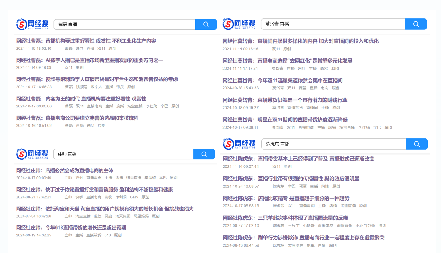Open 网经搜 logo beside '陈虎东 直播' search box

point(239,144)
